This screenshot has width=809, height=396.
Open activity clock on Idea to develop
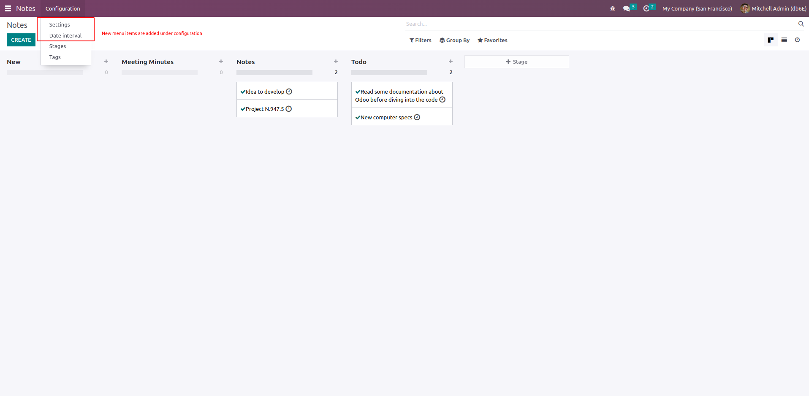289,92
